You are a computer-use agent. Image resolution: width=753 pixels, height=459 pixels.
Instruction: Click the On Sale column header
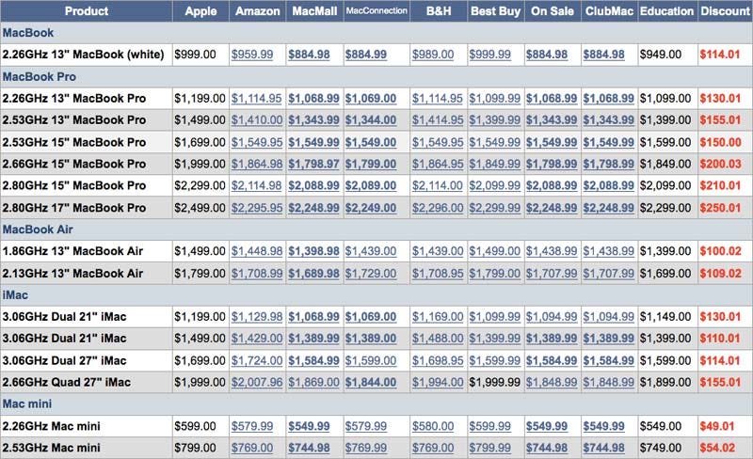tap(553, 11)
